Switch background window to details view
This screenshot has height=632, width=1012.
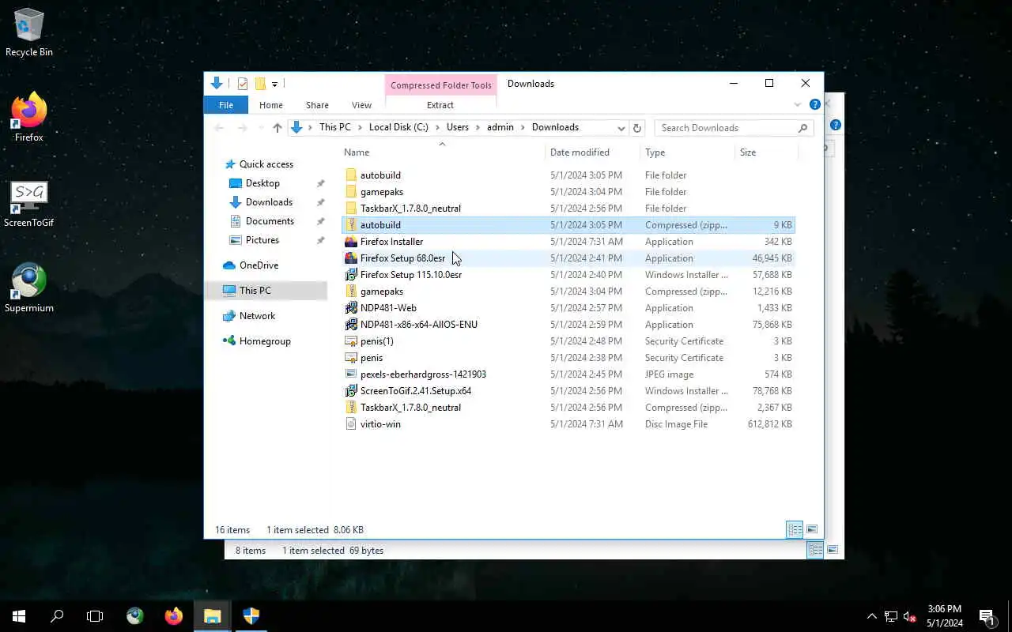(x=815, y=550)
